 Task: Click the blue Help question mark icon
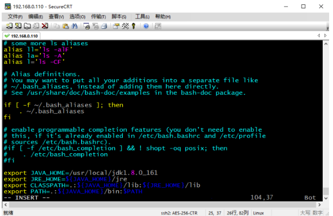pos(146,26)
